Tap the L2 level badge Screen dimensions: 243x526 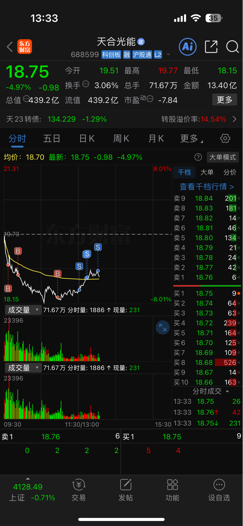pyautogui.click(x=158, y=55)
